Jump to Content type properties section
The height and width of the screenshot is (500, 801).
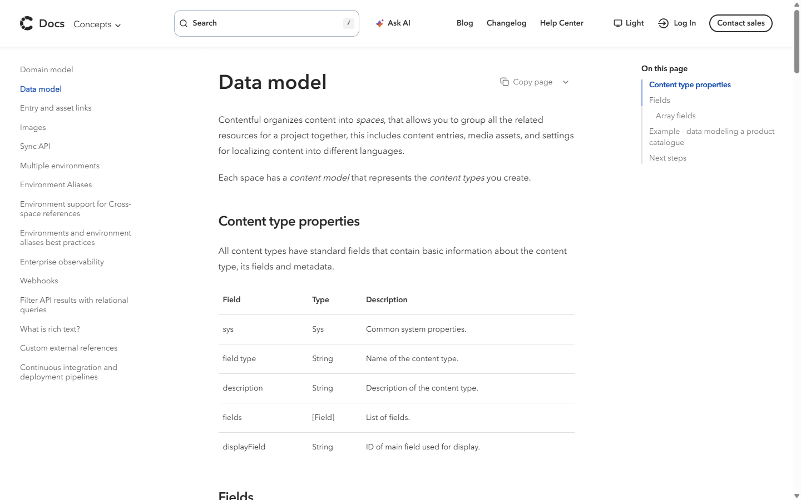pos(690,84)
